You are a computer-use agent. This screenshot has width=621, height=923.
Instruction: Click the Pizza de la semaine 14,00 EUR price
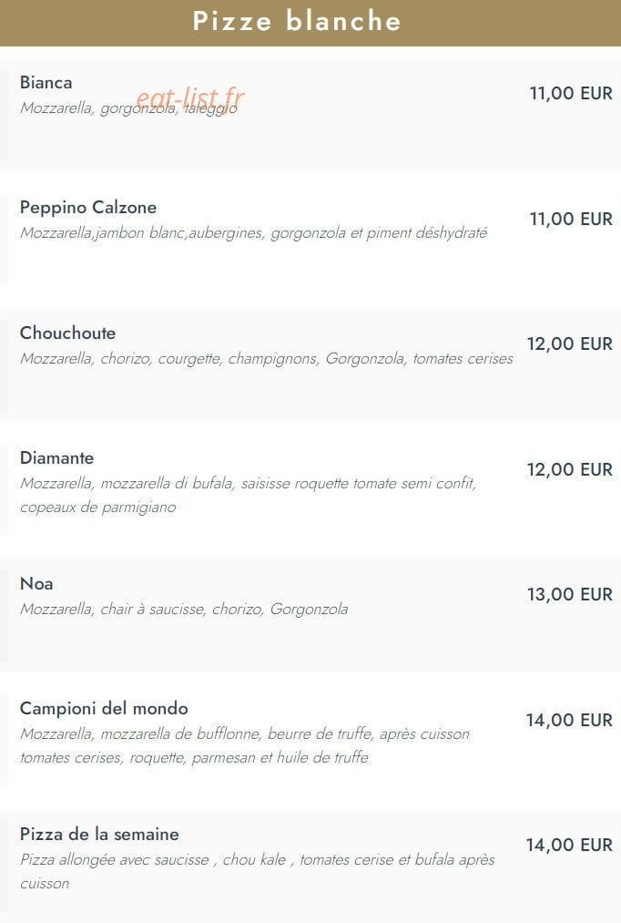click(x=569, y=846)
